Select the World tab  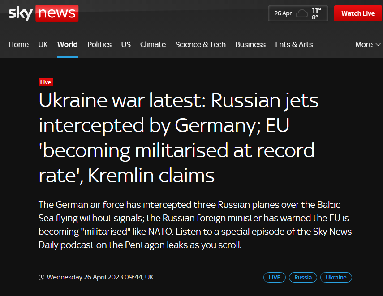tap(67, 44)
